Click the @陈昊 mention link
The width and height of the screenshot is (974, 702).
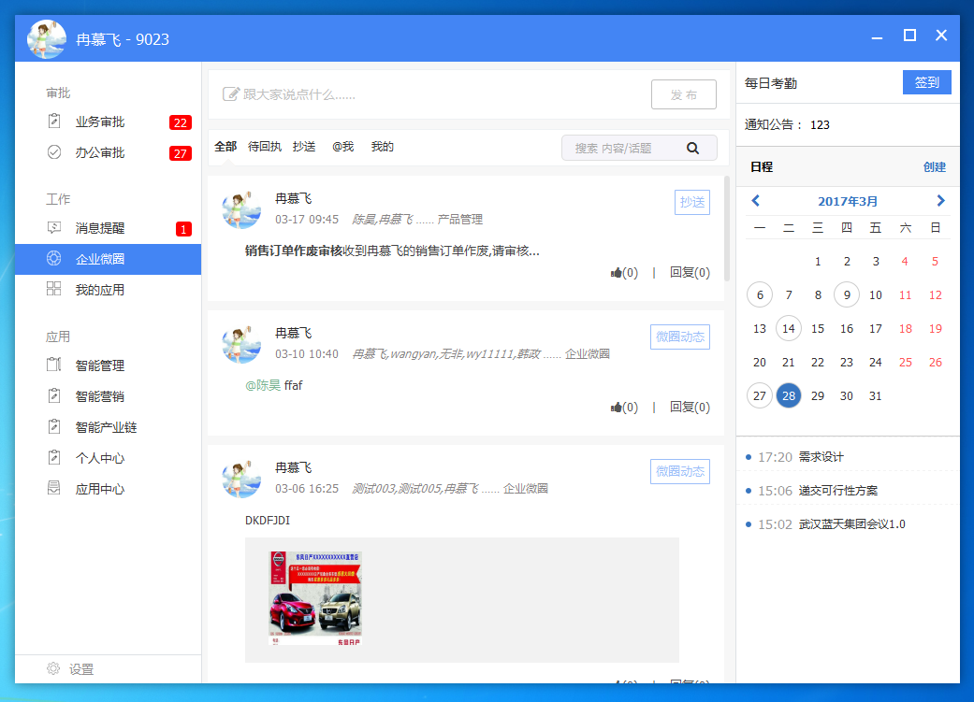pos(263,385)
